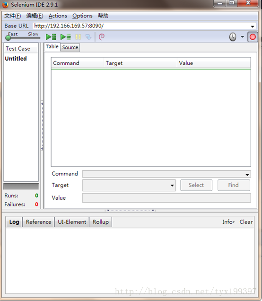Apply rollup rules swirl icon
Viewport: 262px width, 301px height.
pos(102,36)
